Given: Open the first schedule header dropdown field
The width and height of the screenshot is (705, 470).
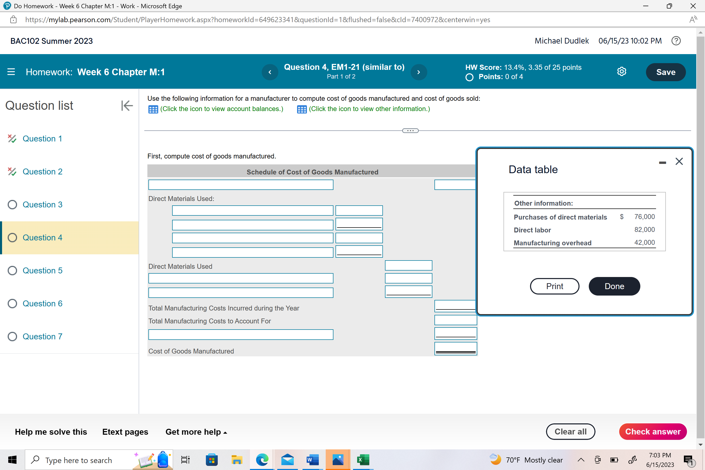Looking at the screenshot, I should click(x=240, y=185).
